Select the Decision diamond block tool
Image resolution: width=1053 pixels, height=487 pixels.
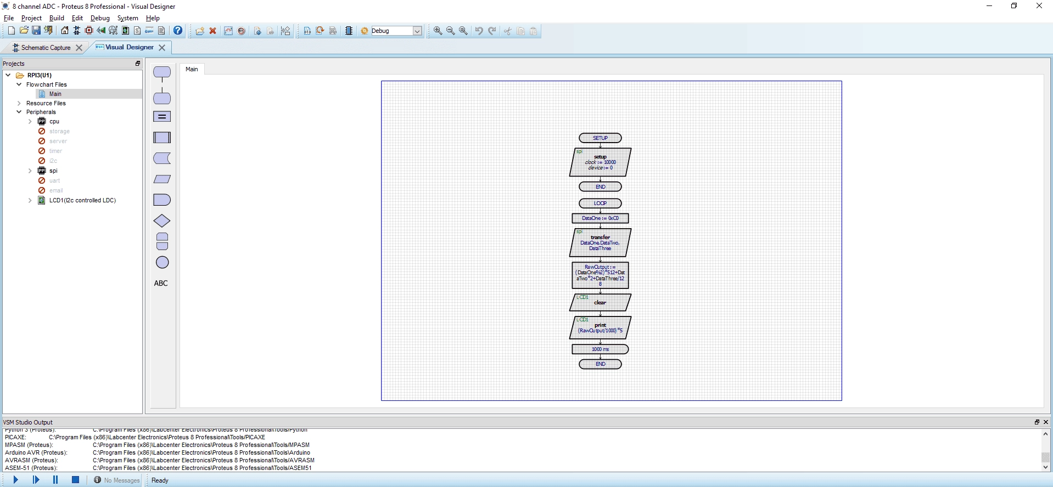[x=162, y=220]
